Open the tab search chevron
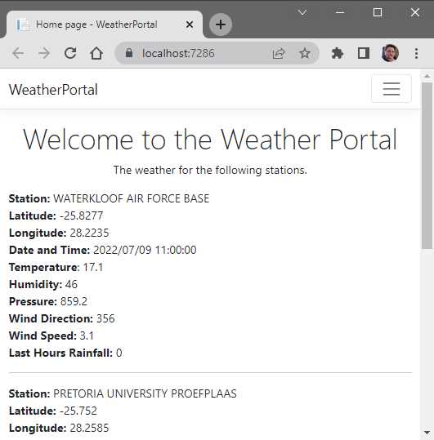This screenshot has width=434, height=440. click(x=302, y=12)
